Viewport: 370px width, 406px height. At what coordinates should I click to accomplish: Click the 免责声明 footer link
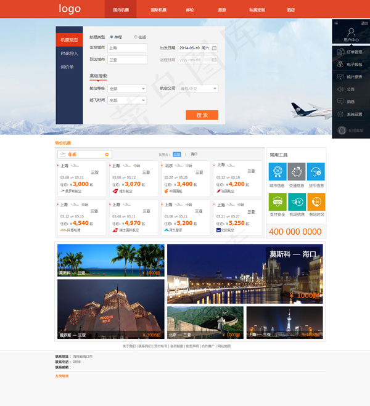[x=192, y=346]
